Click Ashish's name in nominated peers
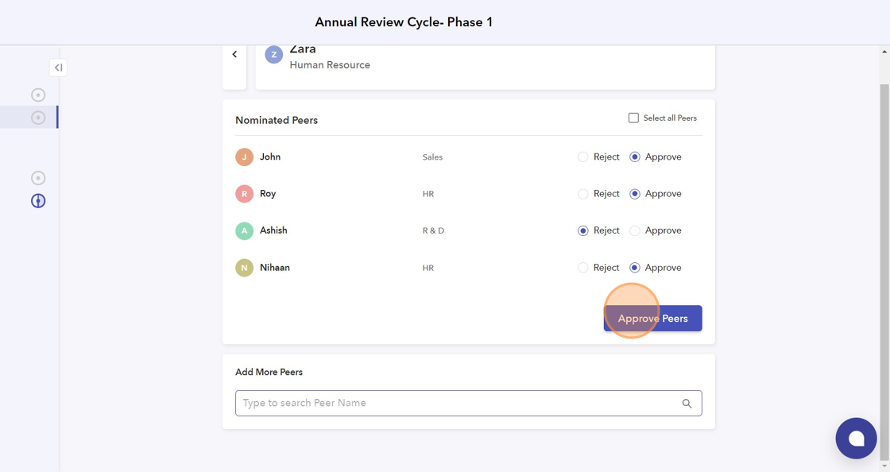Viewport: 890px width, 472px height. coord(273,230)
